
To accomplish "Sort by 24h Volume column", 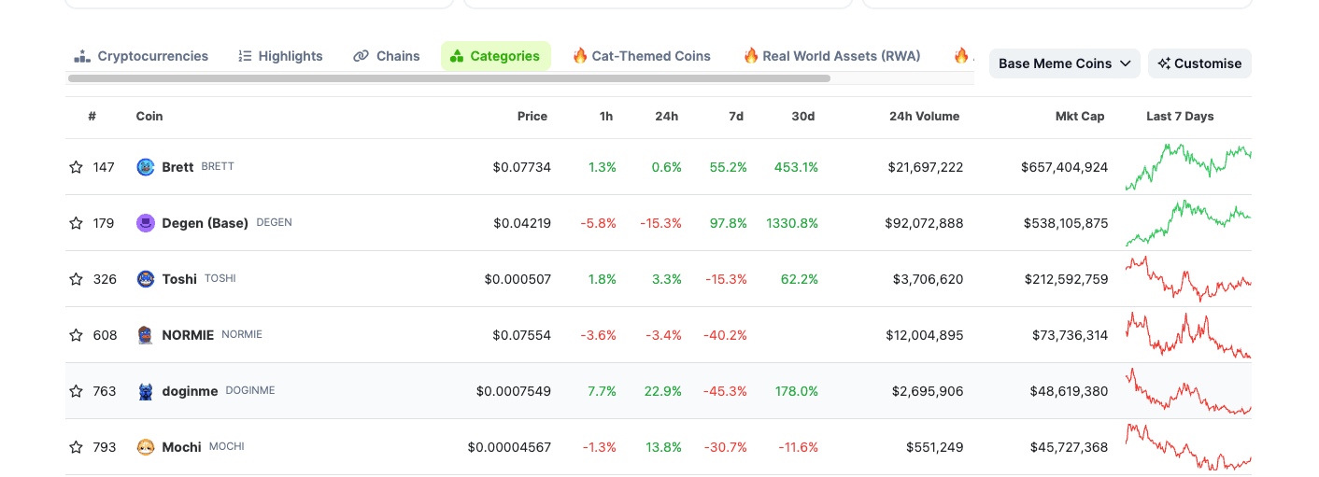I will click(x=925, y=117).
